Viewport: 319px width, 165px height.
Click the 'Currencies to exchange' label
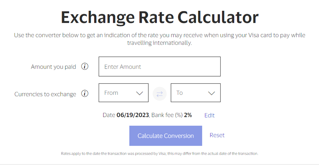point(45,94)
